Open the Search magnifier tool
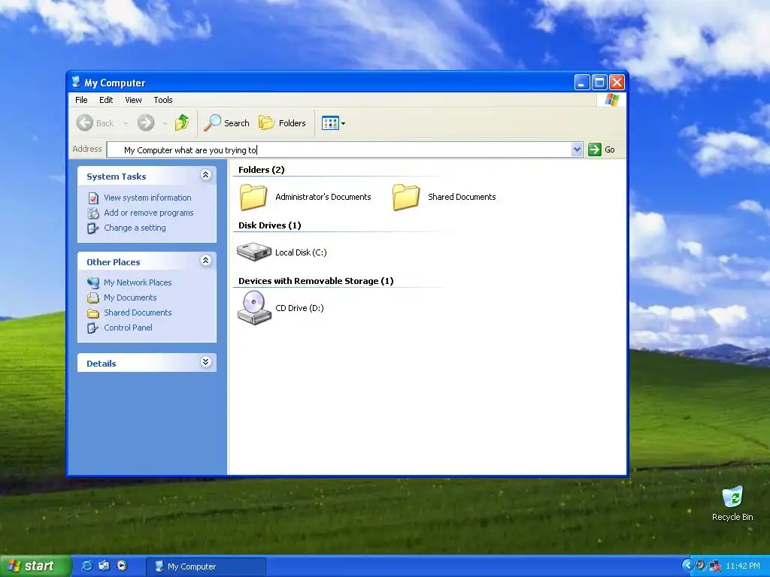This screenshot has height=577, width=770. coord(226,122)
